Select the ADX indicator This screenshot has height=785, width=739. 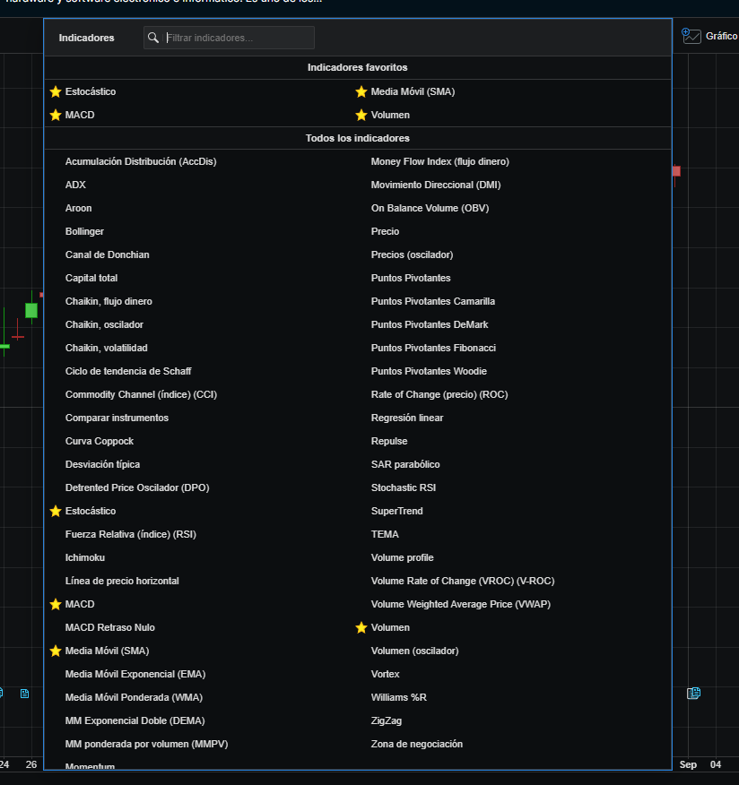75,185
